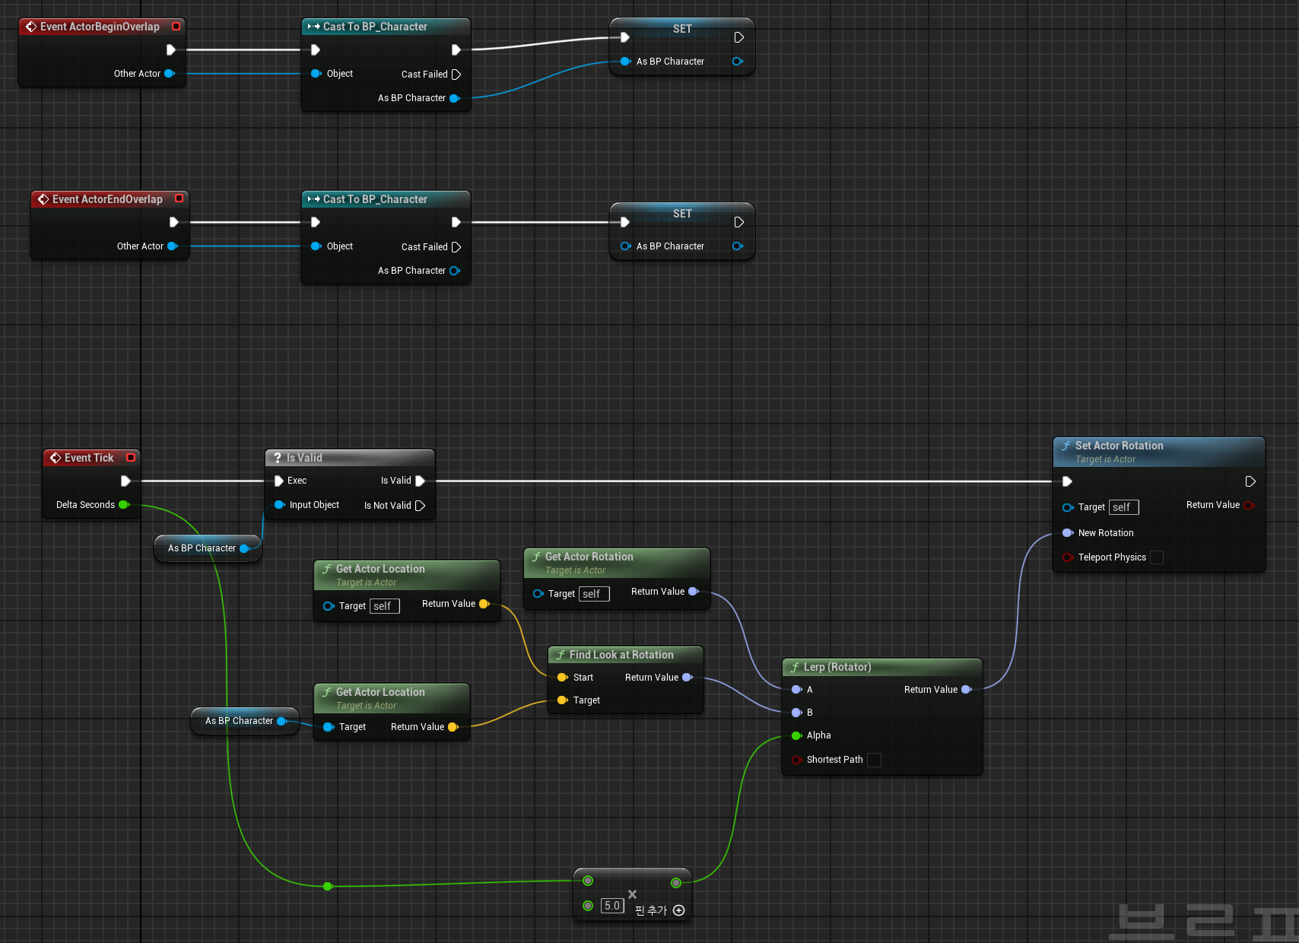Select the Get Actor Rotation node title
The width and height of the screenshot is (1299, 943).
coord(589,557)
